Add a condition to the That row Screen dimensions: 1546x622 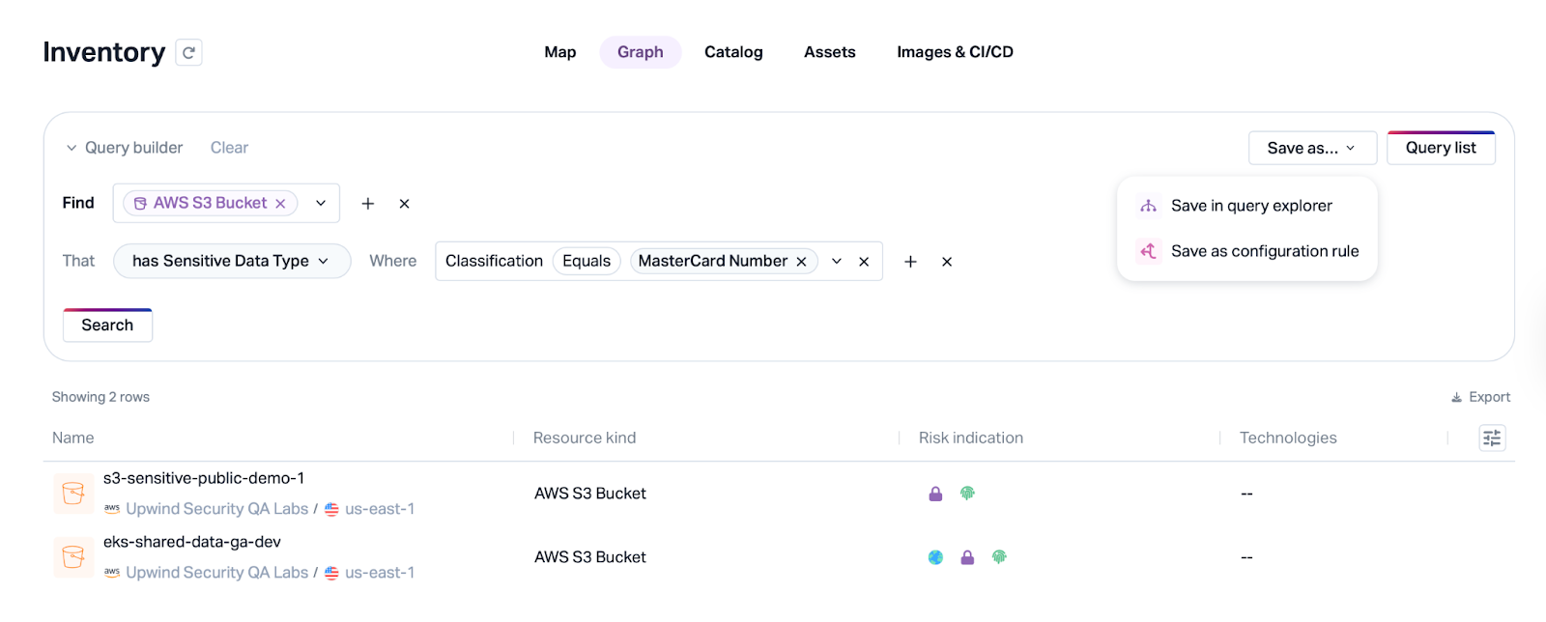coord(910,262)
